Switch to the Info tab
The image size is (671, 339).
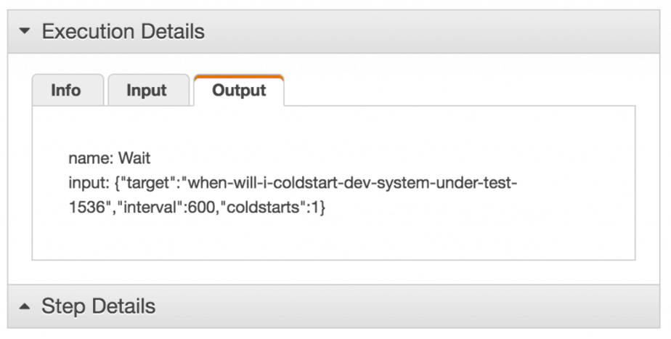point(66,91)
